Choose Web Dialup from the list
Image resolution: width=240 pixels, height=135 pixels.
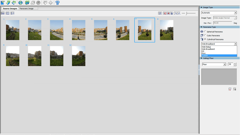[x=219, y=47]
